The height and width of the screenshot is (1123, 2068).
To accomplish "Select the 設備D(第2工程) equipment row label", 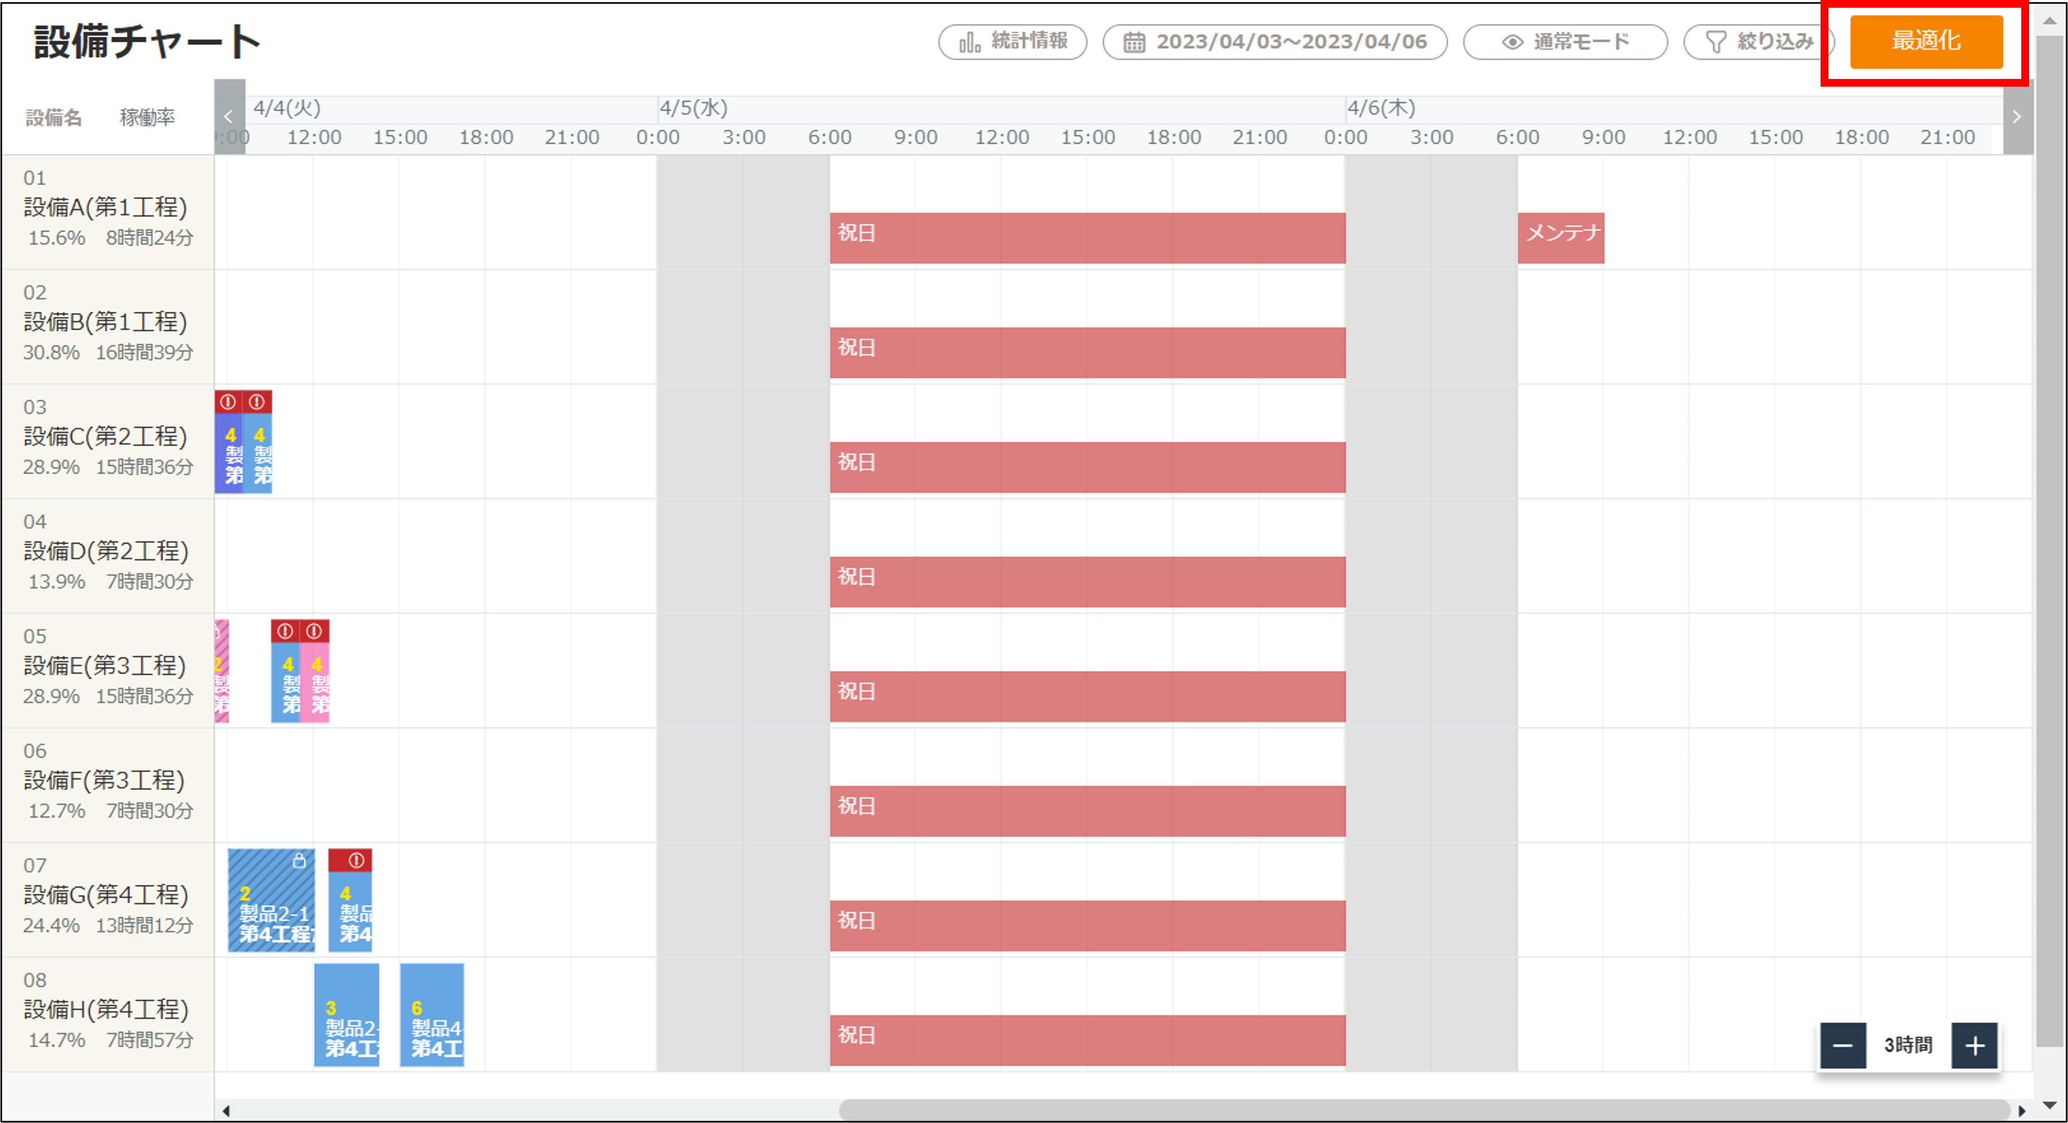I will 106,551.
